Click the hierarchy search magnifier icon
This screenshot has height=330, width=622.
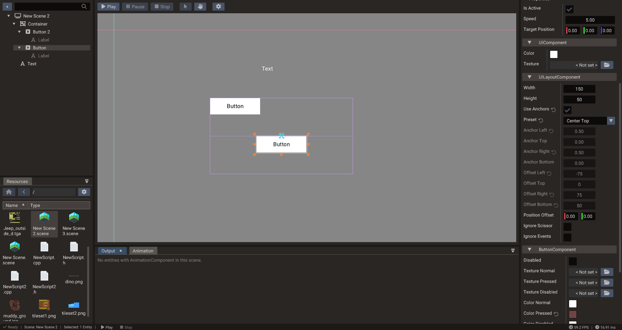pyautogui.click(x=84, y=6)
